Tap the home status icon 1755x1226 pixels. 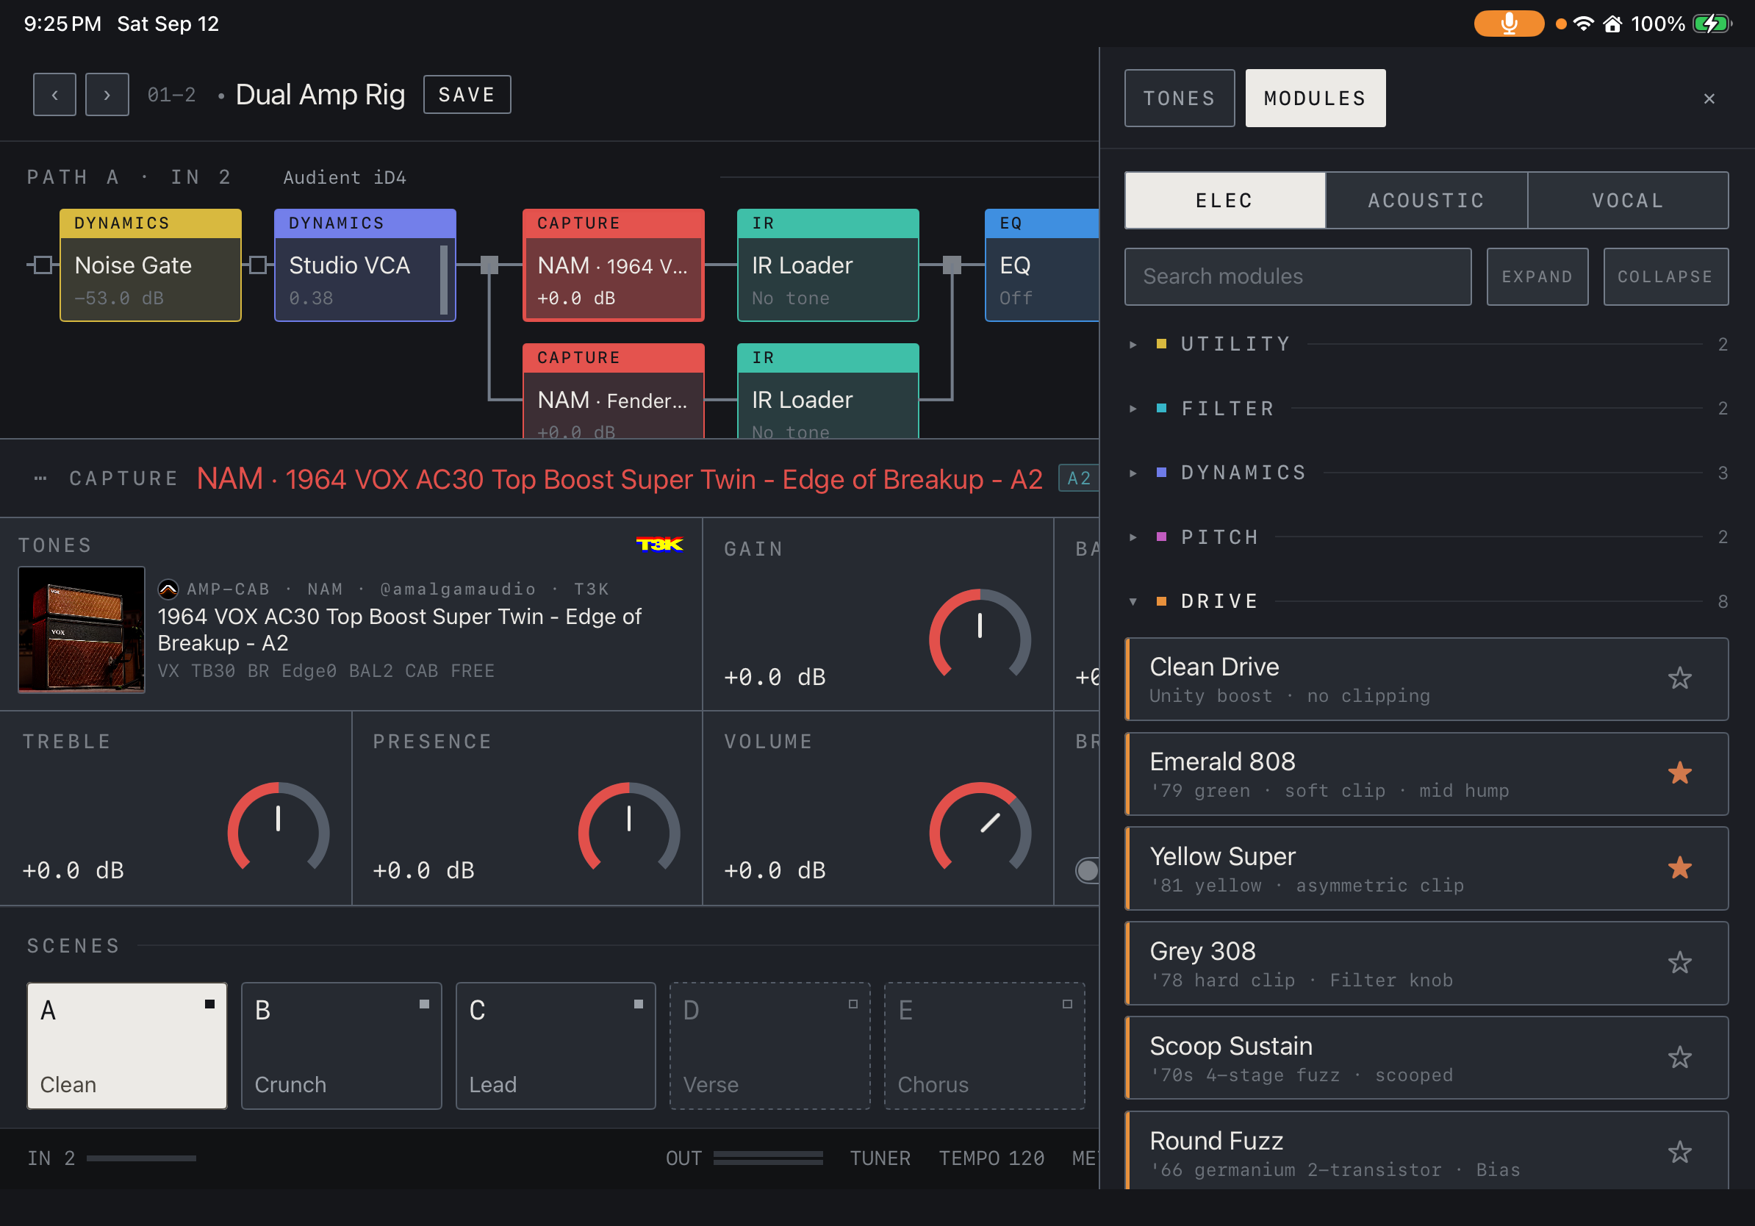tap(1612, 24)
